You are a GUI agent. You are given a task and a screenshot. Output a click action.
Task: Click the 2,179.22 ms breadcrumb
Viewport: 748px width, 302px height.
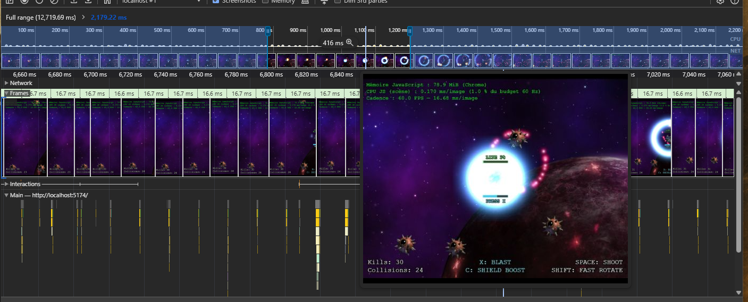pyautogui.click(x=108, y=18)
